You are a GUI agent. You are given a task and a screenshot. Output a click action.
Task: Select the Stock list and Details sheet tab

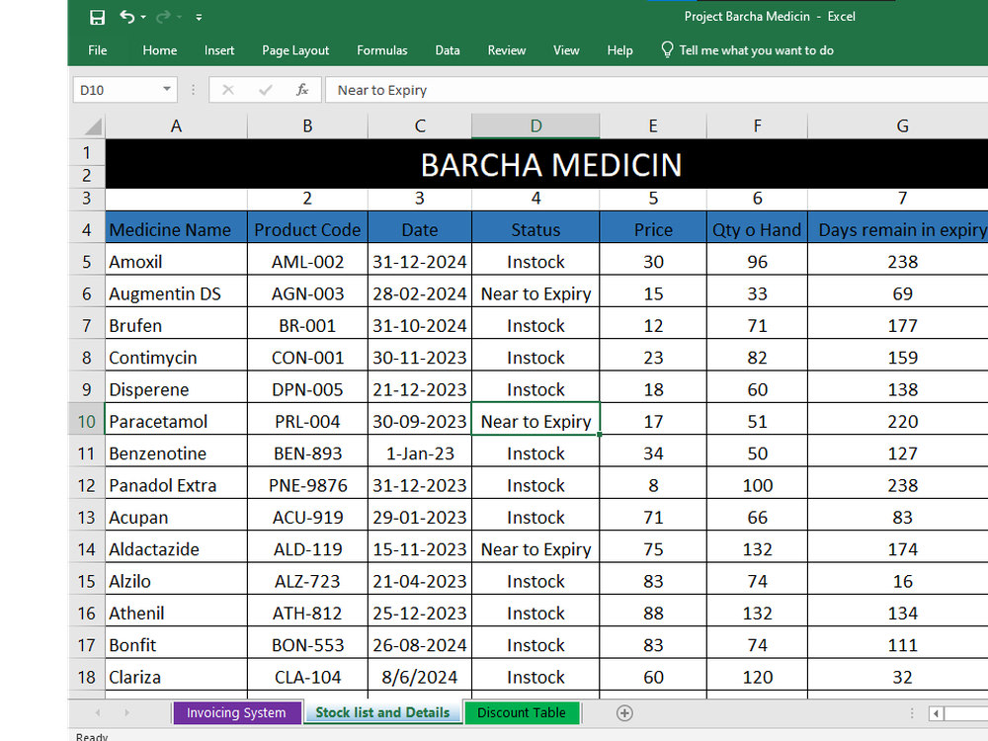(382, 712)
